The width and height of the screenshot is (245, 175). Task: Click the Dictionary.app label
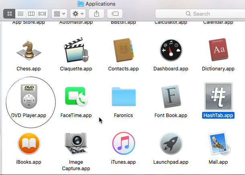[218, 68]
